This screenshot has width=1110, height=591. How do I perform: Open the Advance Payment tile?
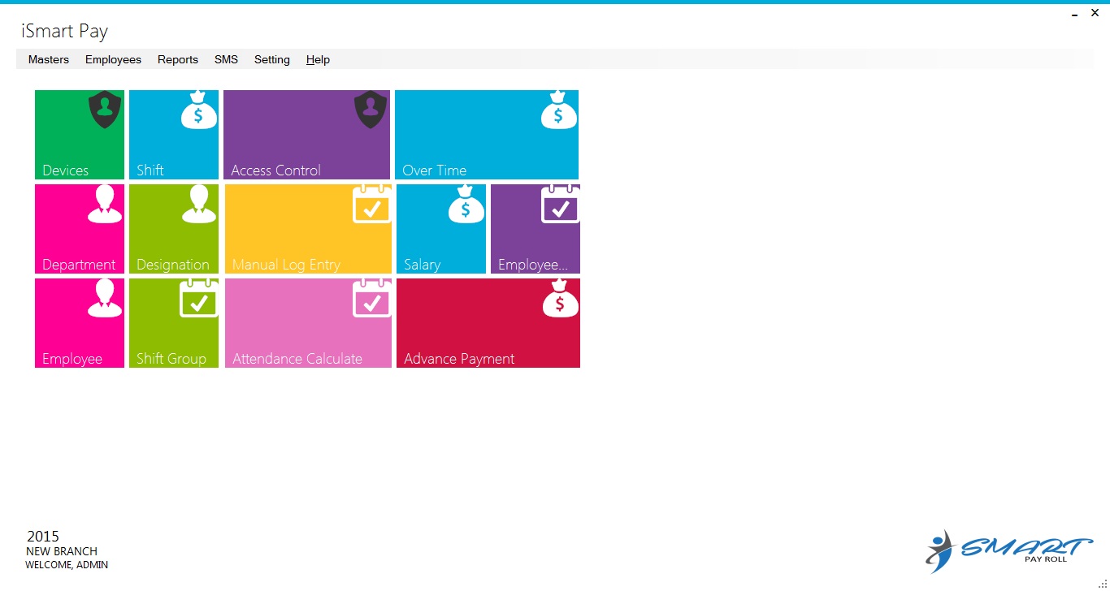tap(488, 323)
